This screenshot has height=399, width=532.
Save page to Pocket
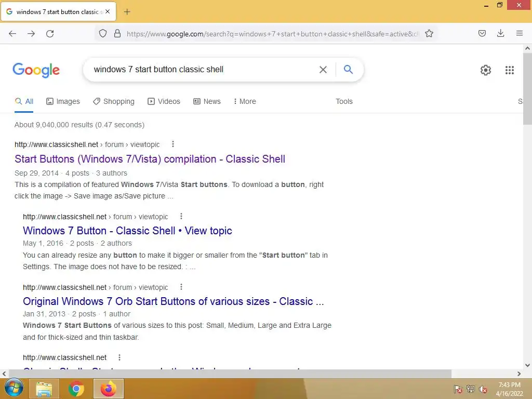click(x=482, y=33)
